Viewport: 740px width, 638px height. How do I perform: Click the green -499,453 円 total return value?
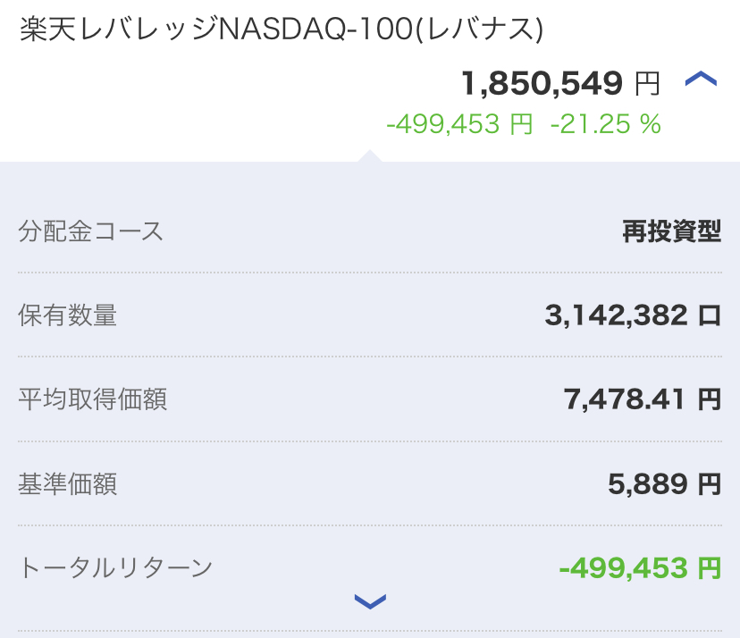coord(640,567)
